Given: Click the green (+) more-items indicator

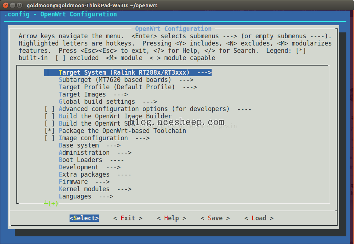Looking at the screenshot, I should tap(51, 203).
